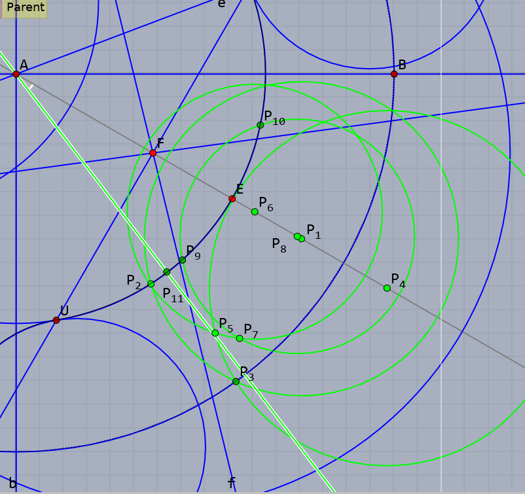Image resolution: width=525 pixels, height=494 pixels.
Task: Select green point P4
Action: [387, 288]
